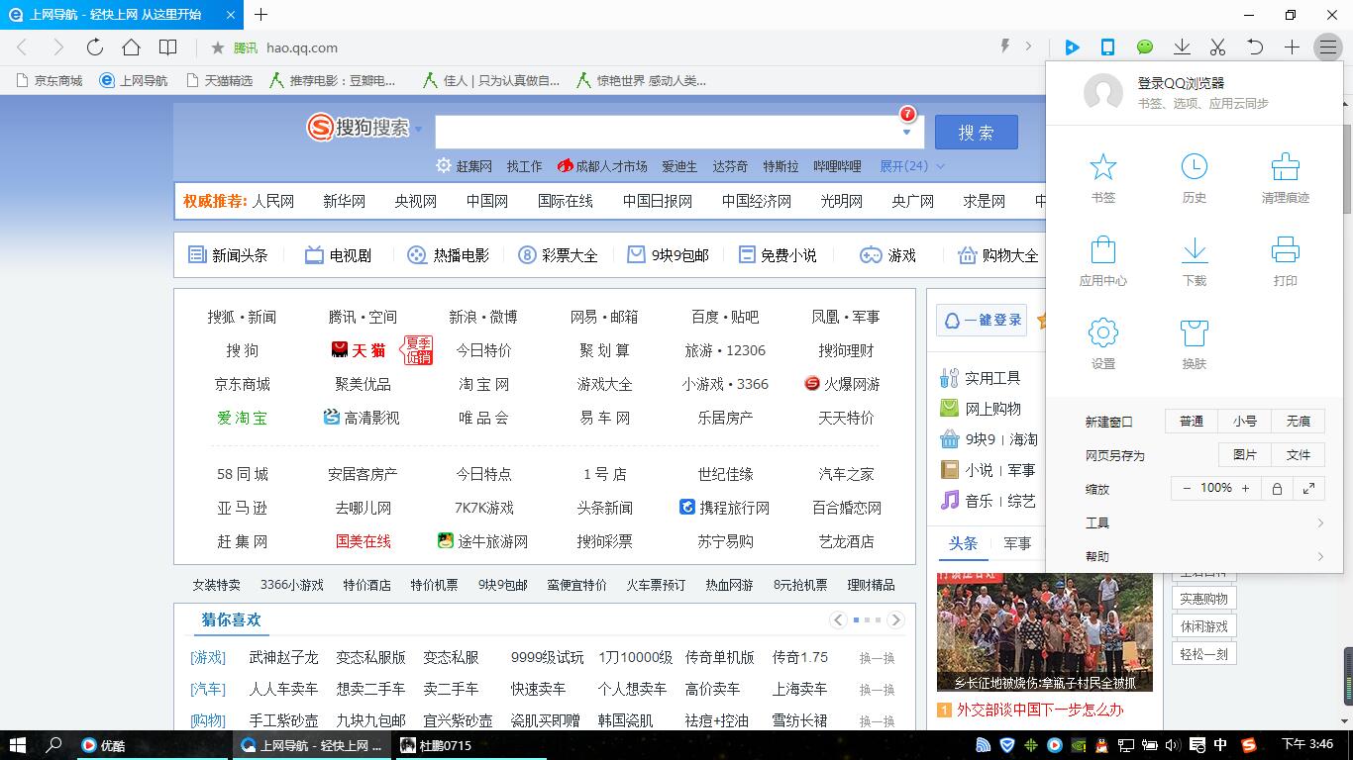Click 一键登录 button
Image resolution: width=1353 pixels, height=760 pixels.
982,320
